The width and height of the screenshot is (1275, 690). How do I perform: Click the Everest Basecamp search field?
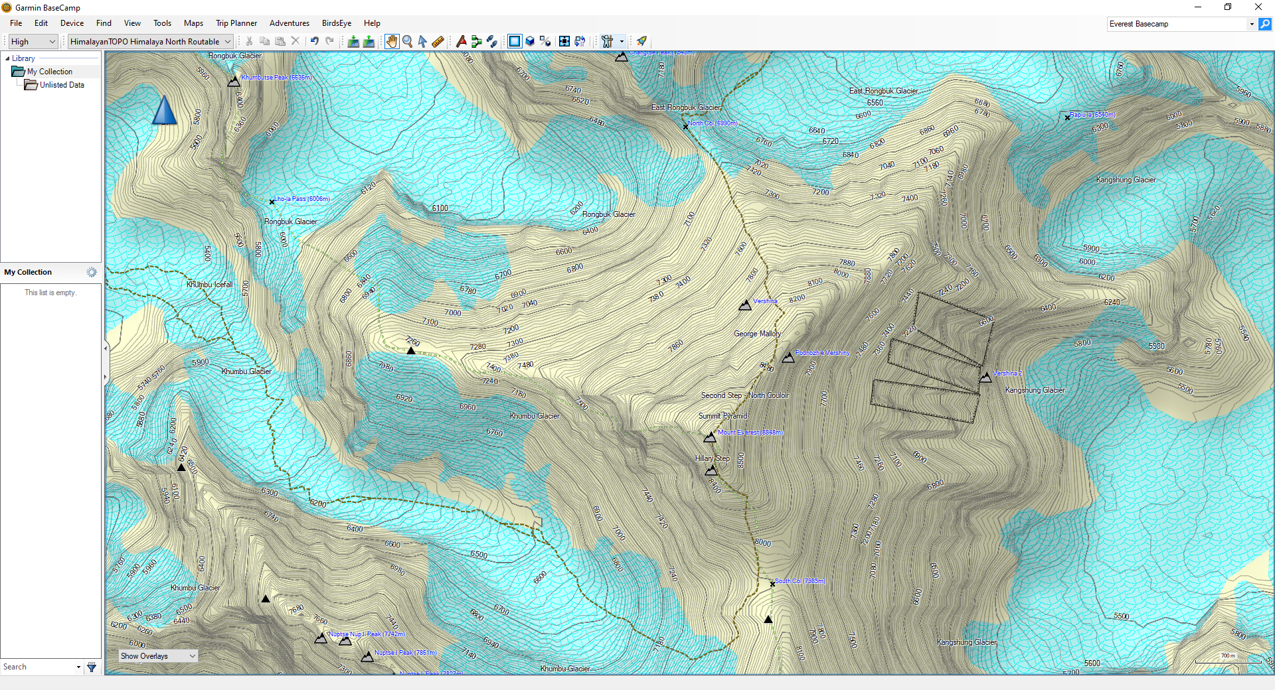tap(1177, 24)
